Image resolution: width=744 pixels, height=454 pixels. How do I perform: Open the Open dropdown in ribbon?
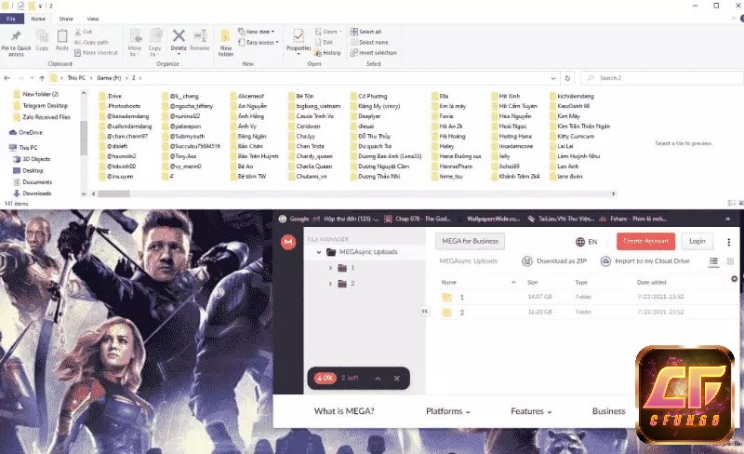click(328, 32)
